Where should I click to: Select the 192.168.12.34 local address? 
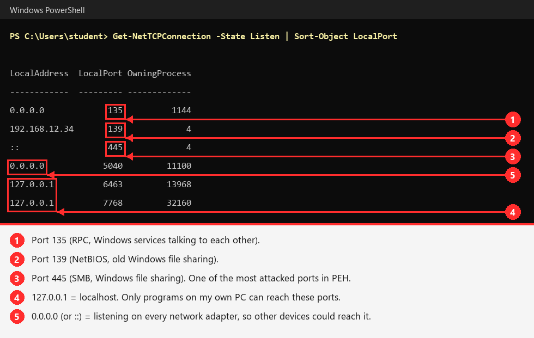click(41, 129)
